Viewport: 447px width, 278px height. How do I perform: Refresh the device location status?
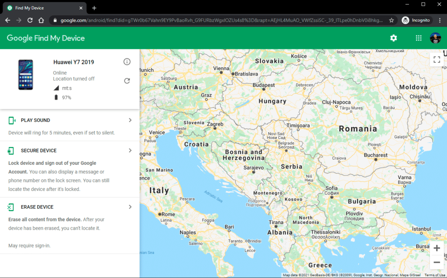(x=127, y=81)
